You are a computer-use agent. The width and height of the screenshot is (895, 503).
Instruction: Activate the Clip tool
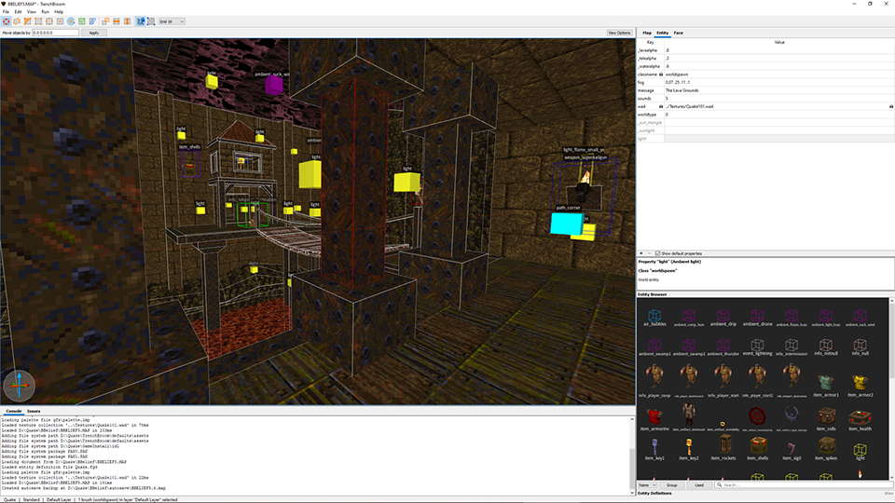coord(27,21)
